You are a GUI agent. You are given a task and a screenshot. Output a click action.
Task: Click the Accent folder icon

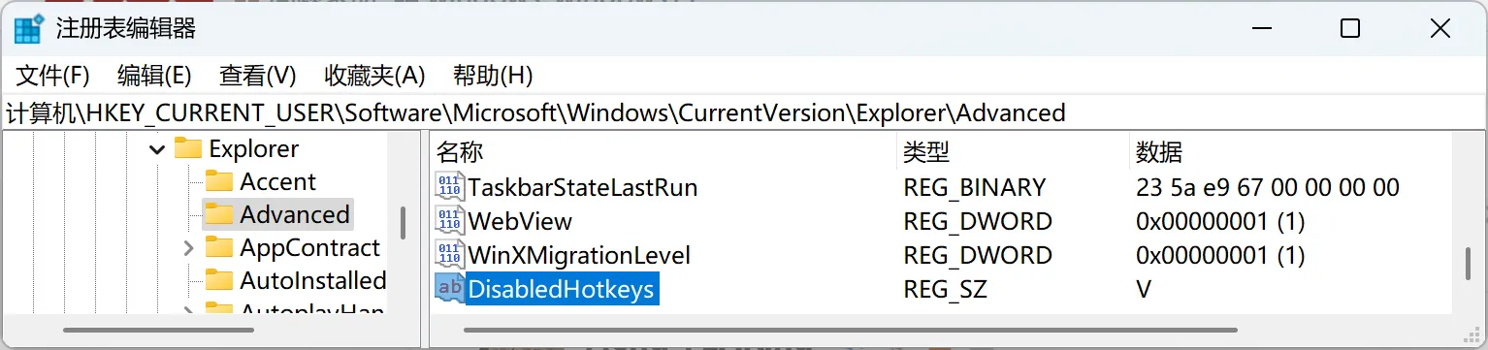tap(219, 181)
